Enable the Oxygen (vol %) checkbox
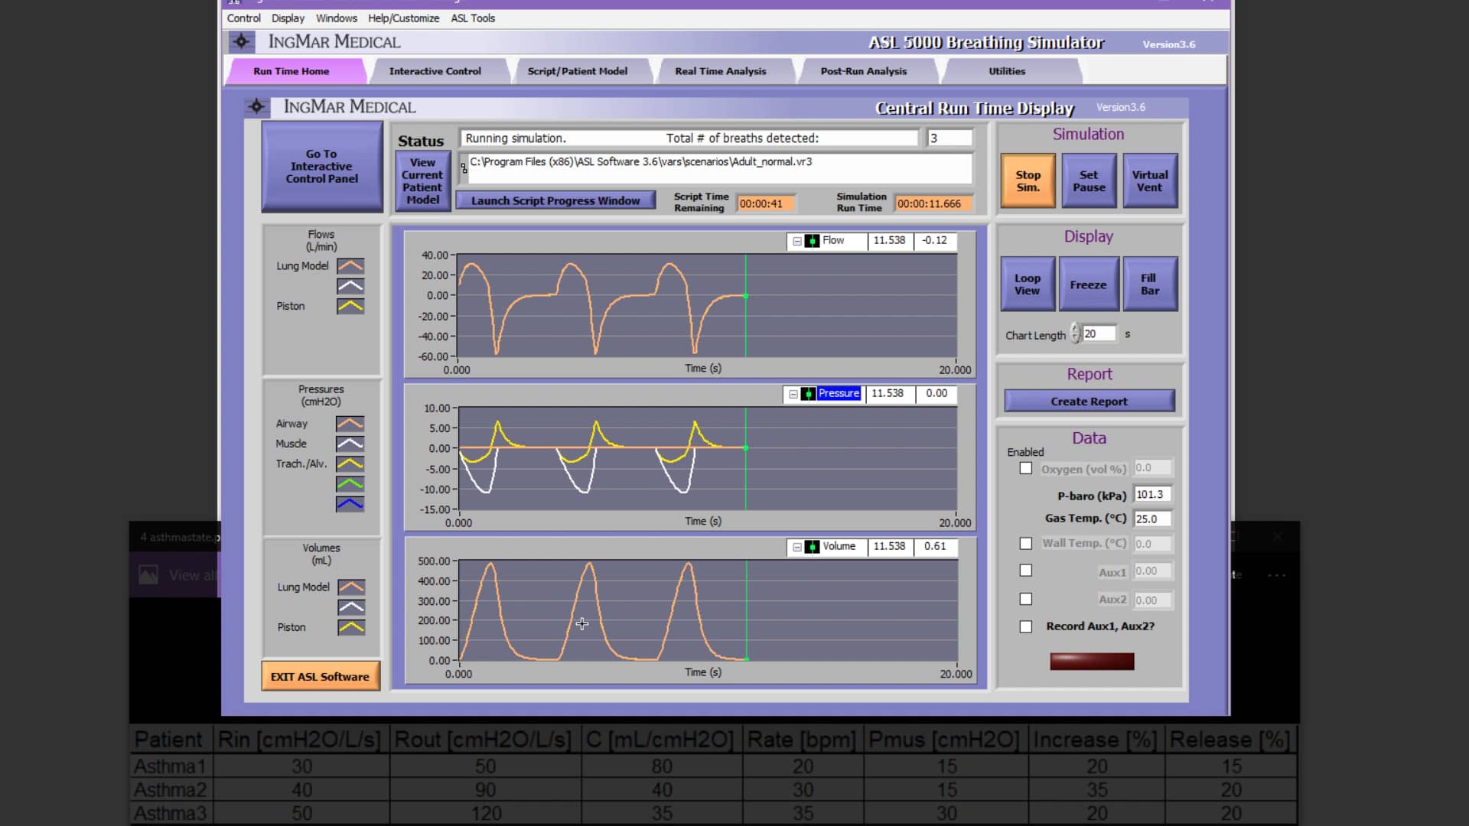The height and width of the screenshot is (826, 1469). click(1026, 468)
